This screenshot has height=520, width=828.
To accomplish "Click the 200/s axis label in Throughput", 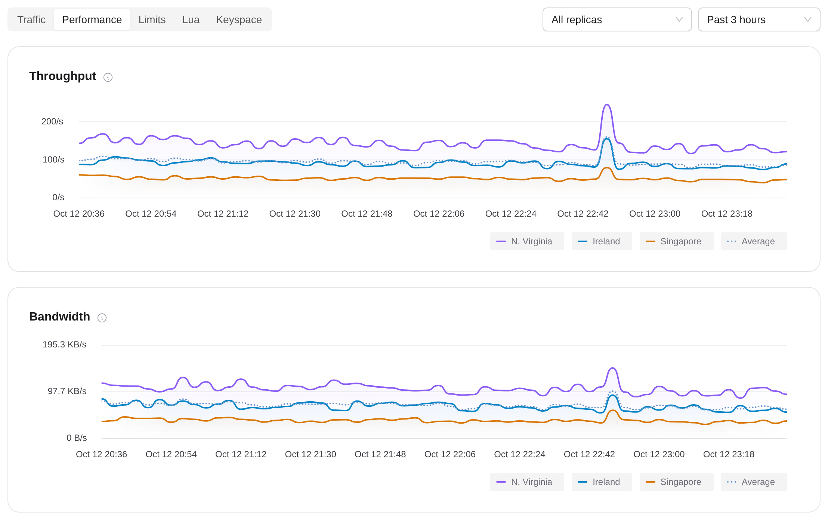I will (x=52, y=121).
